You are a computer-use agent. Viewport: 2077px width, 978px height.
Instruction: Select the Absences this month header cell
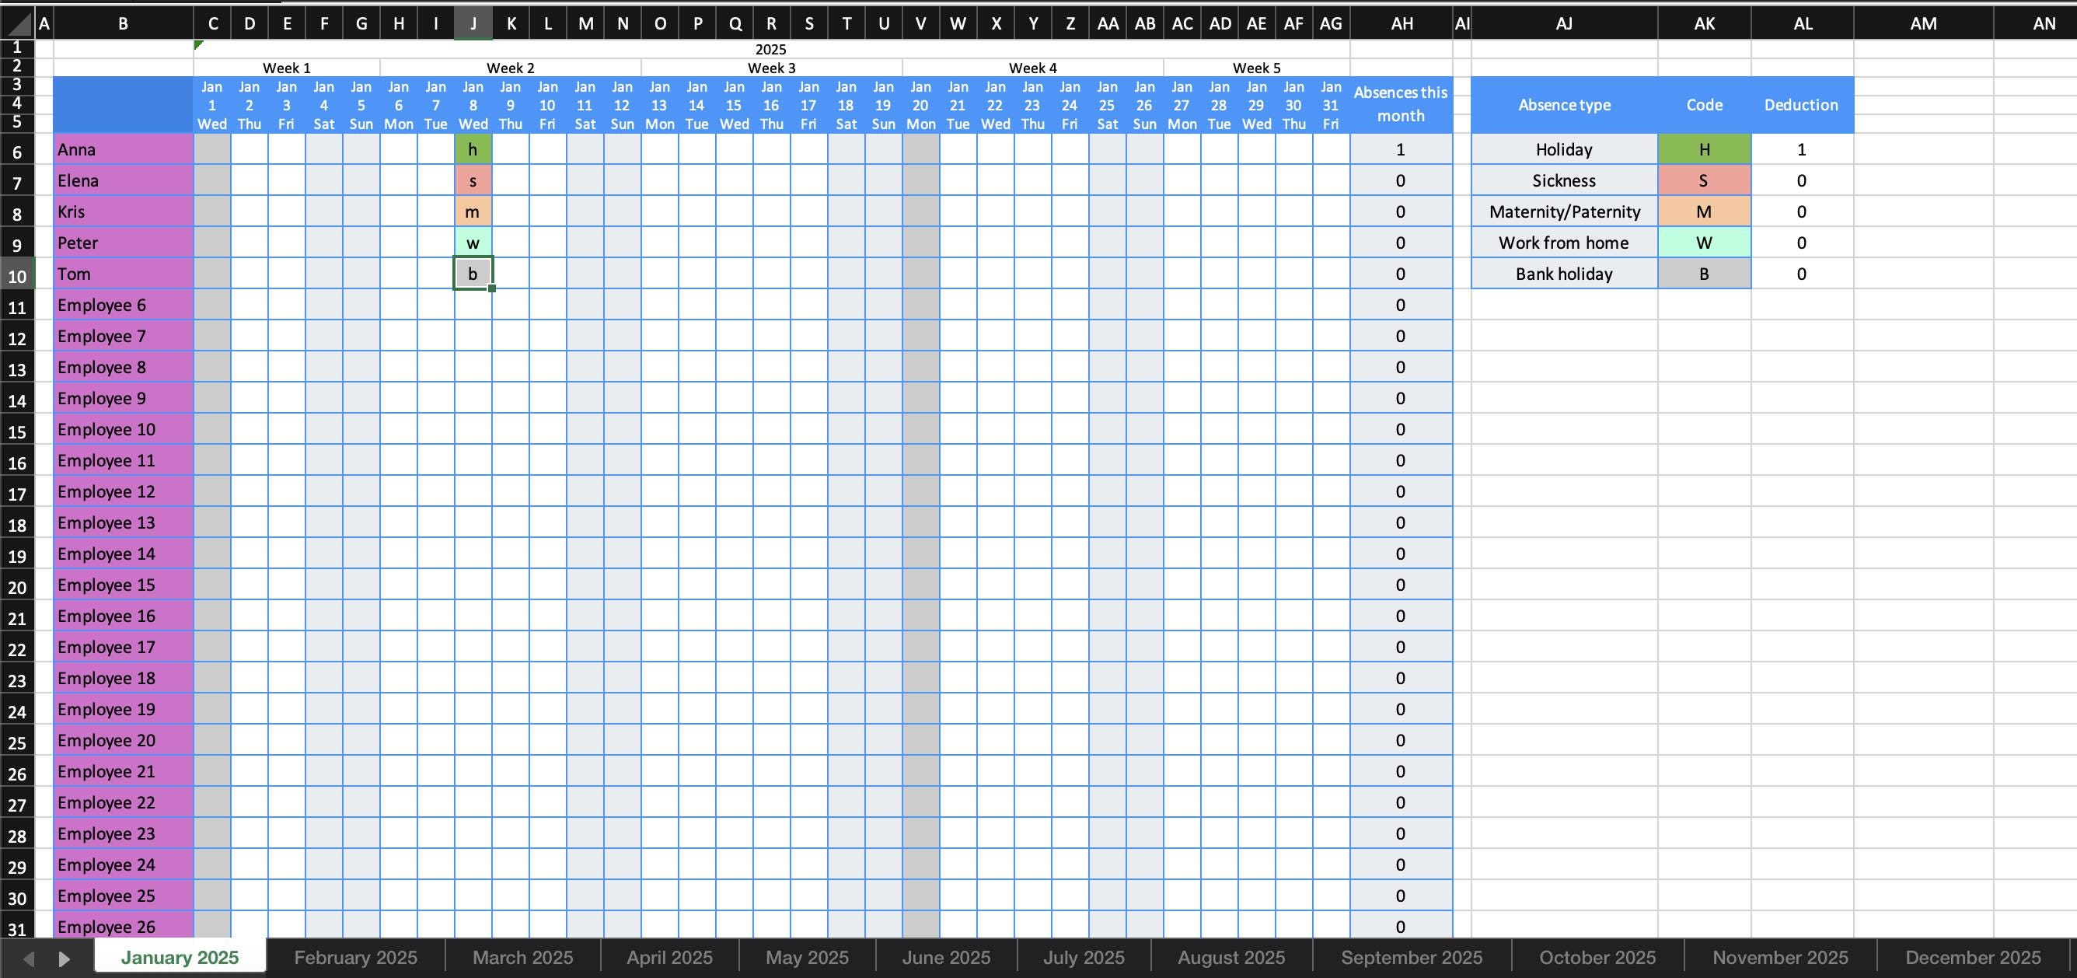(1401, 105)
